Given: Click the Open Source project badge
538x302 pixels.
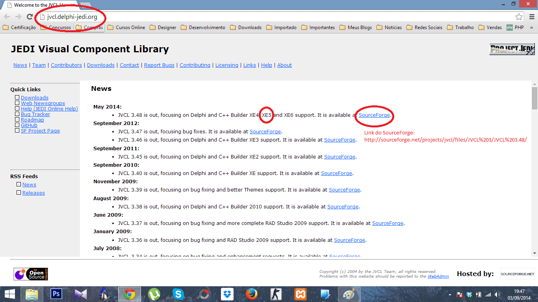Looking at the screenshot, I should click(31, 274).
